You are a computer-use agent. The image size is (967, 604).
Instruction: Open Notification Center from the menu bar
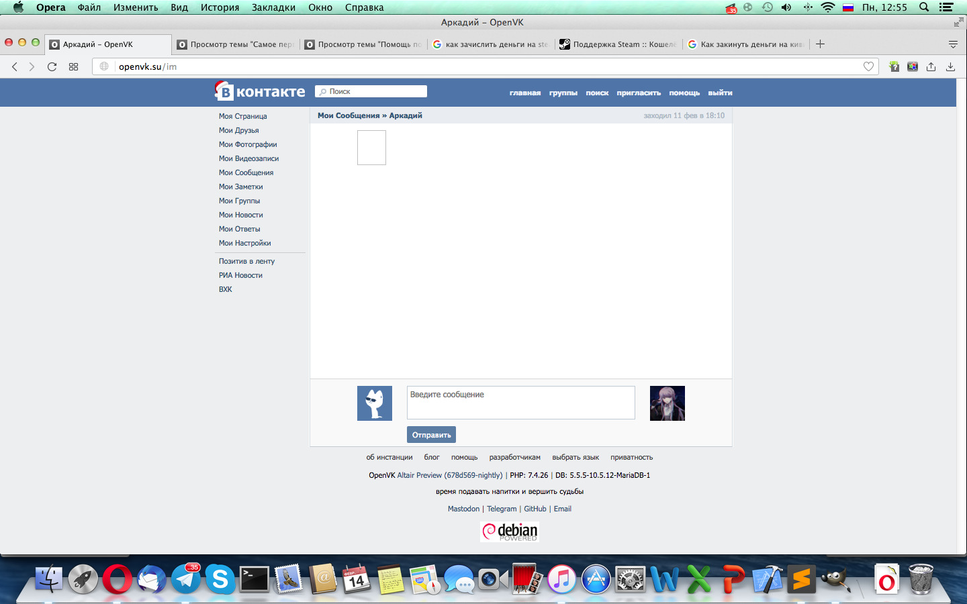[946, 7]
